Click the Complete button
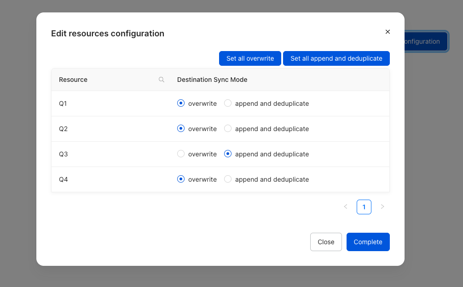 (x=368, y=242)
